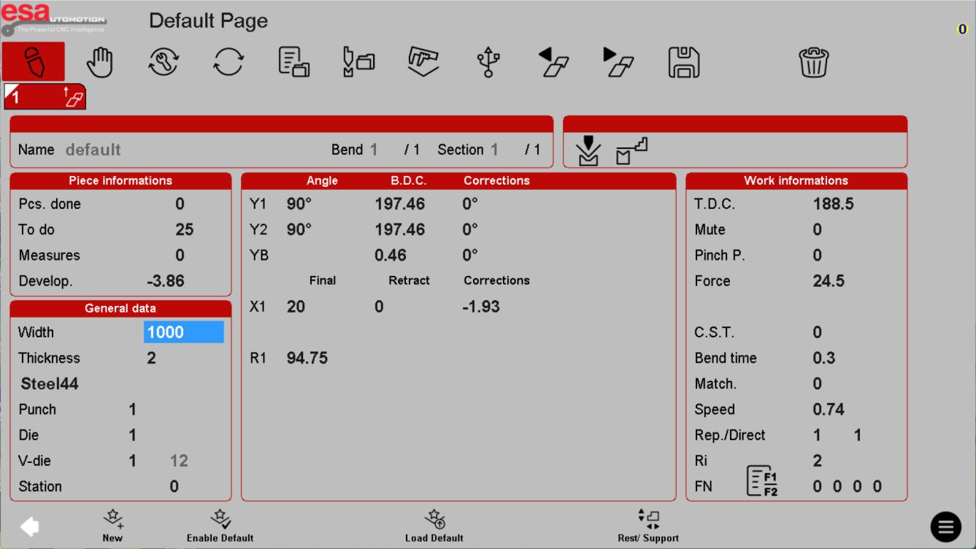976x549 pixels.
Task: Open the maintenance wrench icon
Action: point(164,62)
